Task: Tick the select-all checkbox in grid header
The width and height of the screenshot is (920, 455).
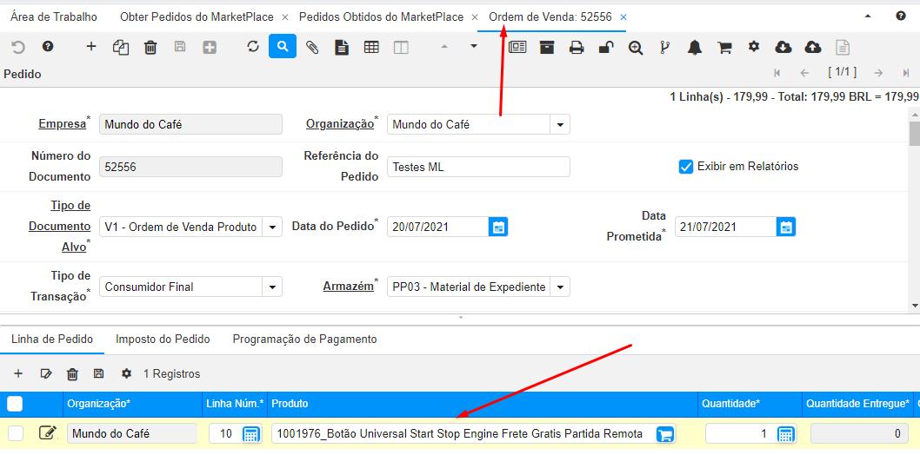Action: point(15,404)
